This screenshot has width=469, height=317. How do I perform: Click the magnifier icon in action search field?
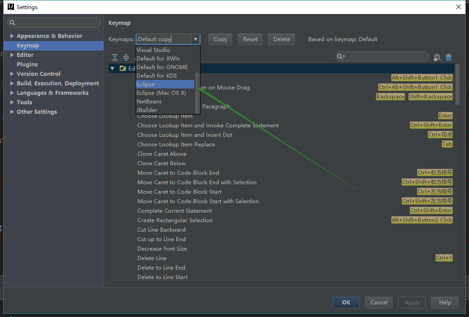click(x=340, y=56)
